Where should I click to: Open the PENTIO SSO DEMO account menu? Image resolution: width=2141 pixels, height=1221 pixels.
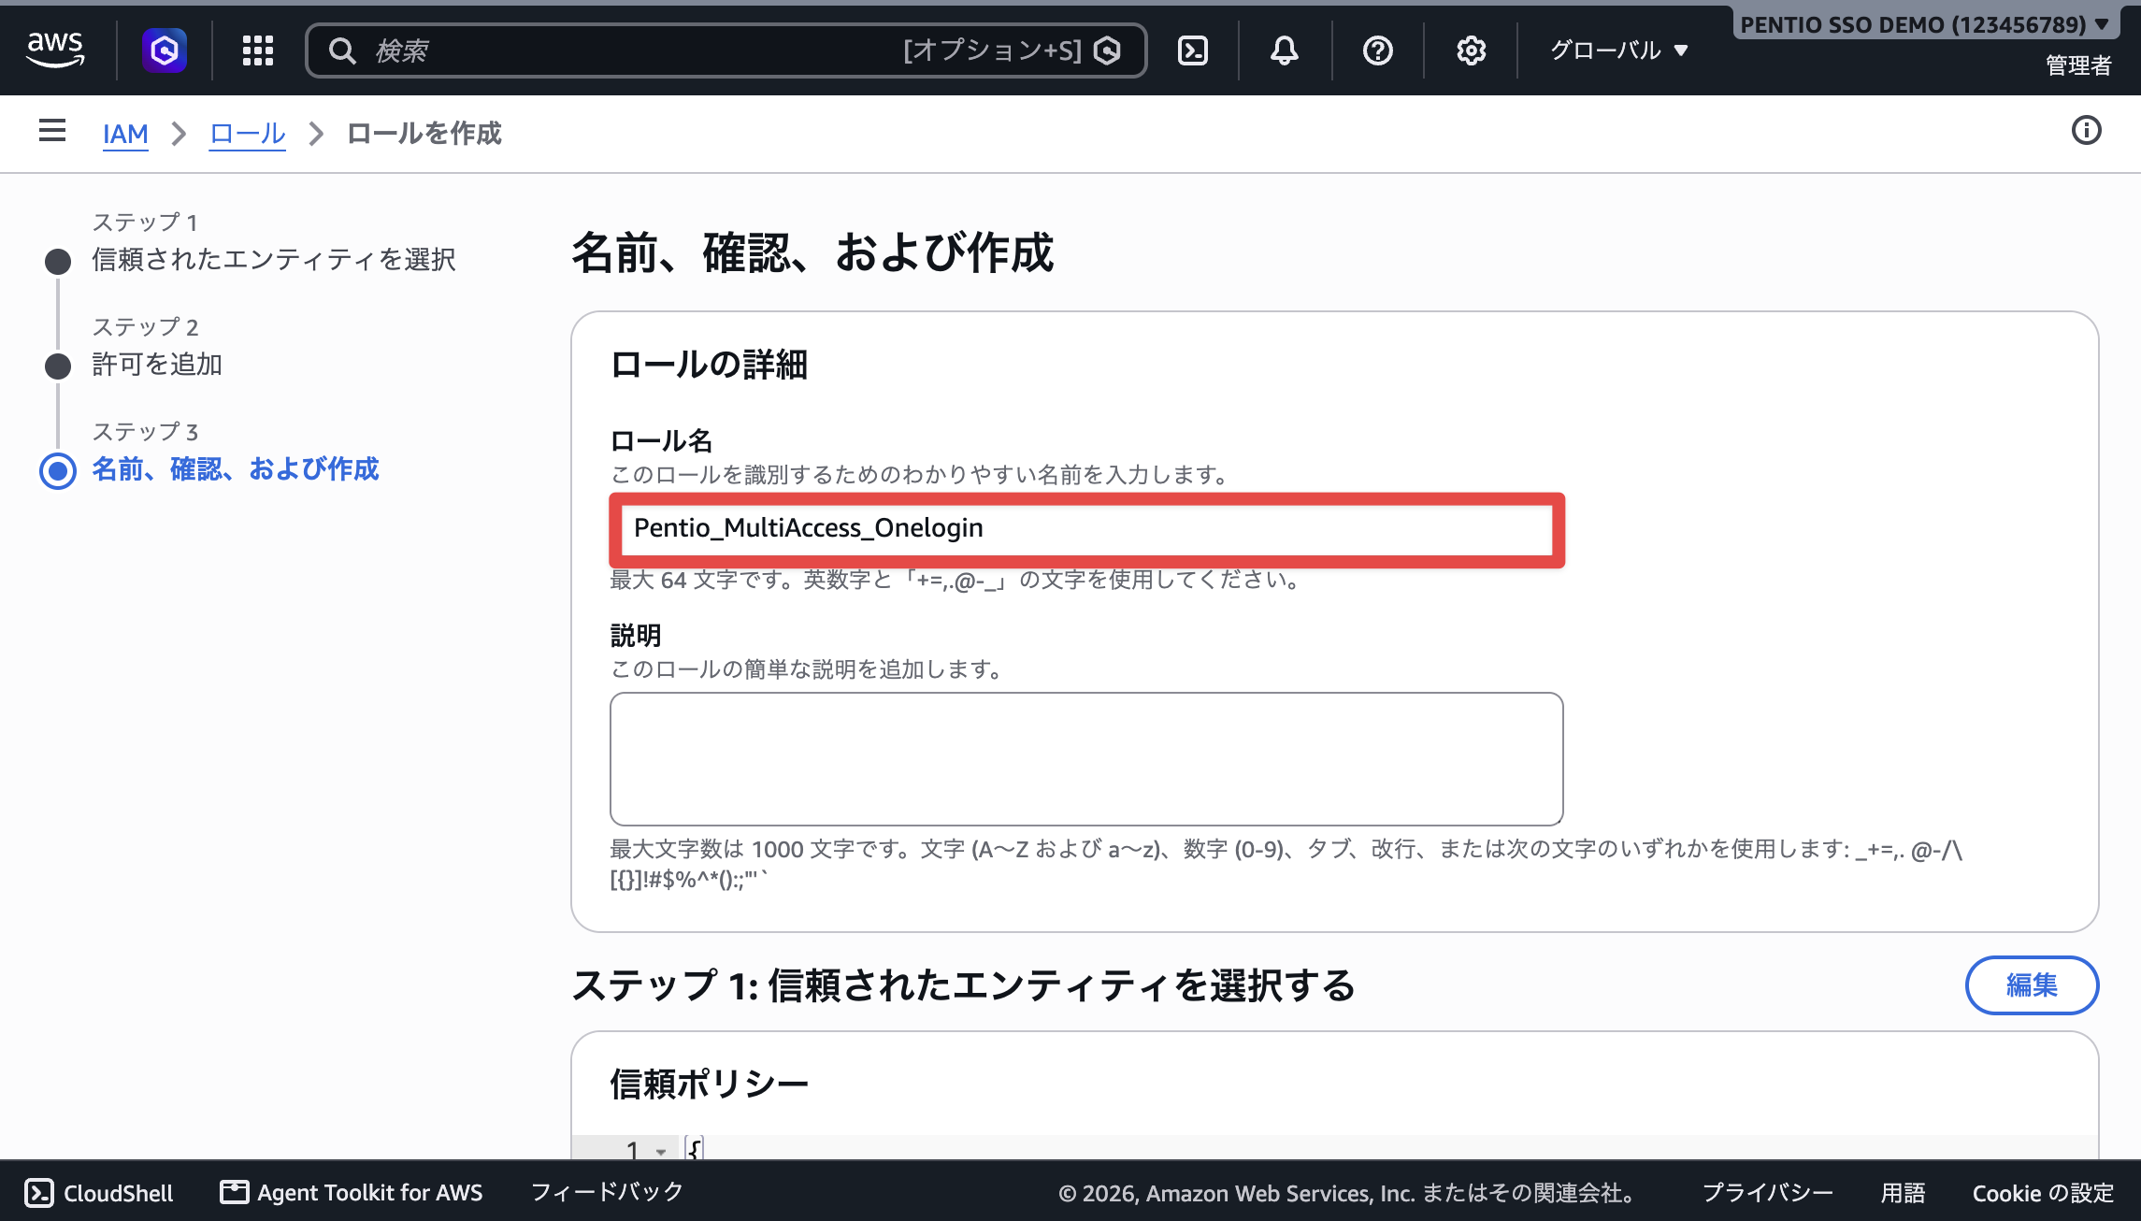[1924, 24]
